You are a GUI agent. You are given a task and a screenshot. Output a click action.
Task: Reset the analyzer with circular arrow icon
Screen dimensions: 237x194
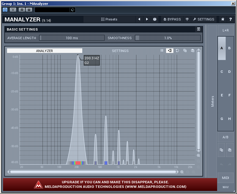pyautogui.click(x=177, y=50)
